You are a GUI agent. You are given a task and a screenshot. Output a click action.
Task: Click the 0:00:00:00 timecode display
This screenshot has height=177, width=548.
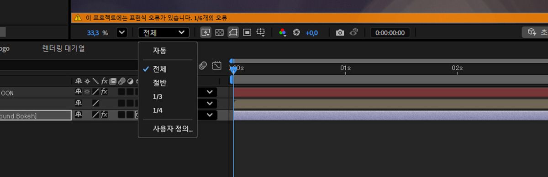pyautogui.click(x=390, y=33)
